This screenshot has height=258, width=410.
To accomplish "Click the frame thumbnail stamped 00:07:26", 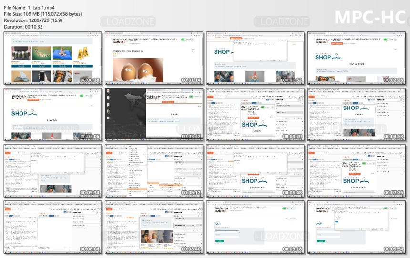I will (x=357, y=171).
